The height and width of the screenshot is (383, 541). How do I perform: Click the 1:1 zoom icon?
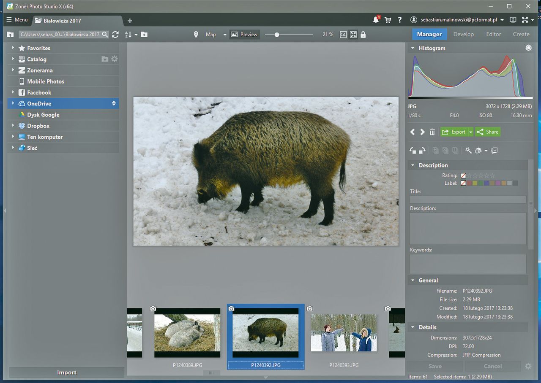coord(343,35)
